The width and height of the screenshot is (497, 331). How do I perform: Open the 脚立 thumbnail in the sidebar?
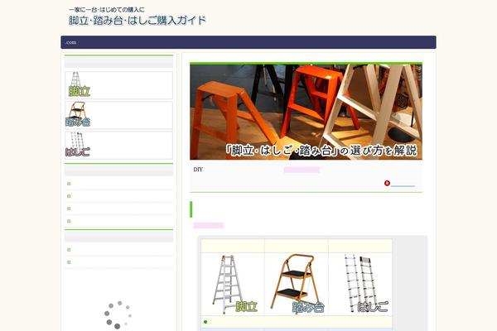80,84
